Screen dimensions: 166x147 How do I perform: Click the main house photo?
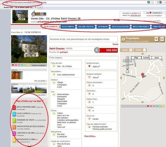pos(29,49)
